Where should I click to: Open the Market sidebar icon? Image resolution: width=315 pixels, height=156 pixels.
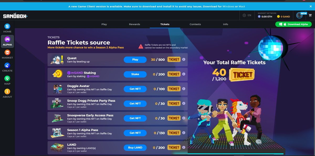pos(7,52)
